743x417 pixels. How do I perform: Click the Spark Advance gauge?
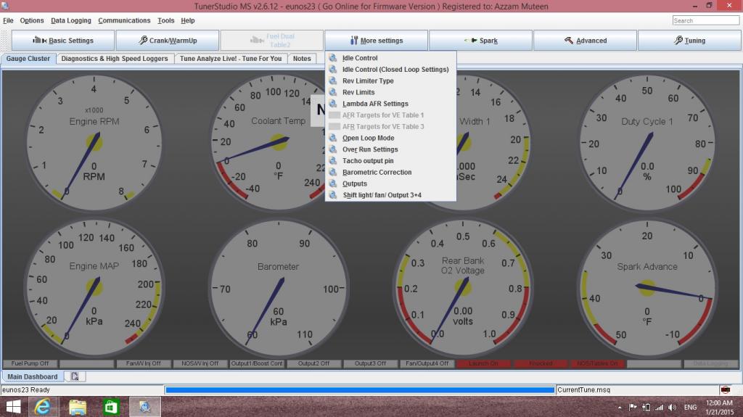(647, 288)
